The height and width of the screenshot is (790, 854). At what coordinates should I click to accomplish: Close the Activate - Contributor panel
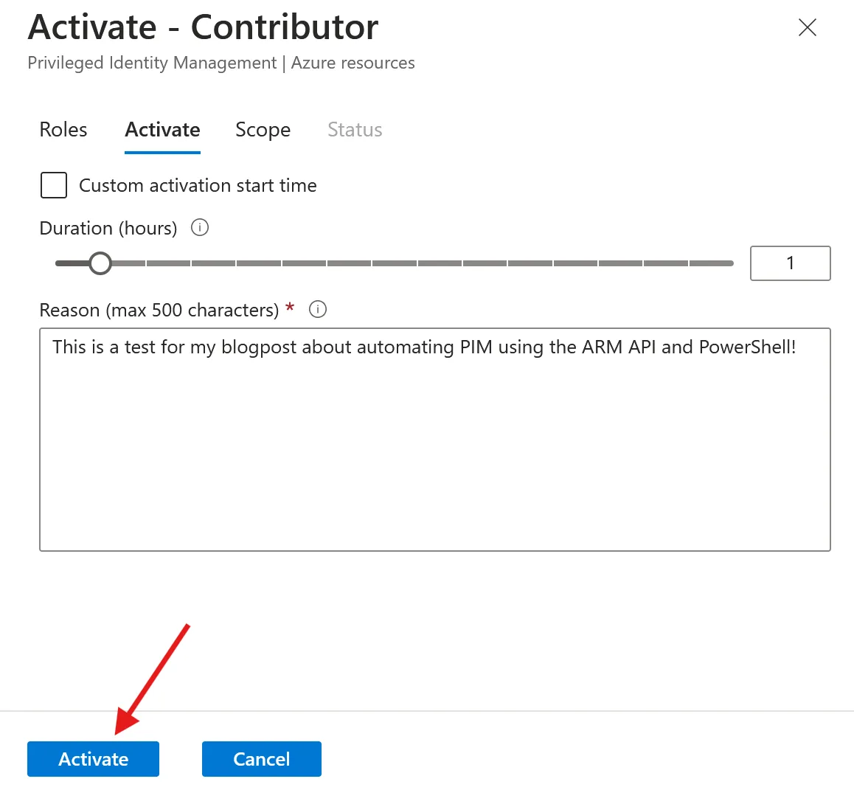(808, 28)
